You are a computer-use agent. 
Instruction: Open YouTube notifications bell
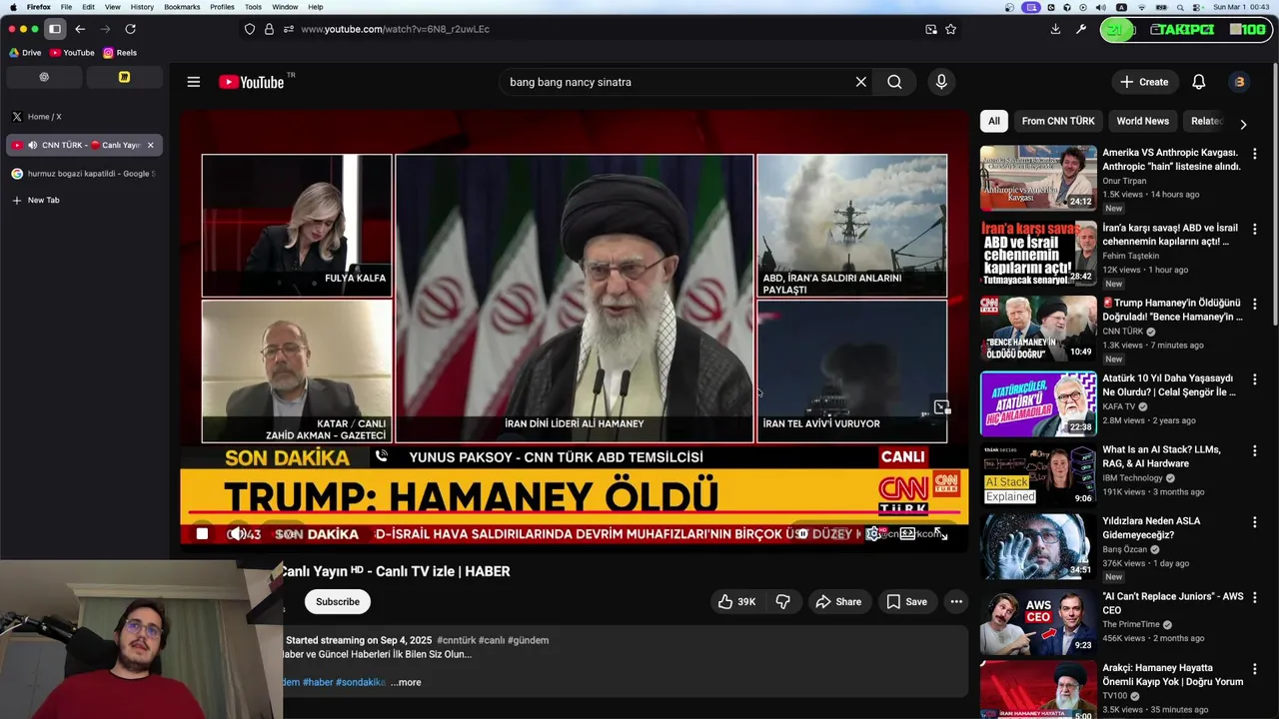(1198, 82)
